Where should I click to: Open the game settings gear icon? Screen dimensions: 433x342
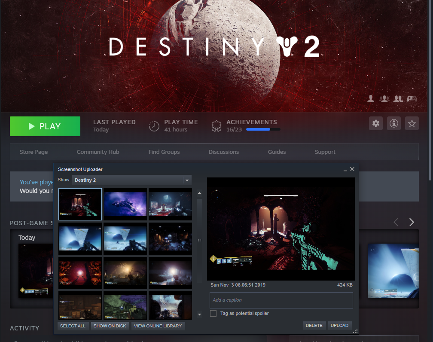pos(375,123)
